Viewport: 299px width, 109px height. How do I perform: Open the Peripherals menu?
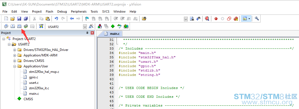pyautogui.click(x=79, y=12)
